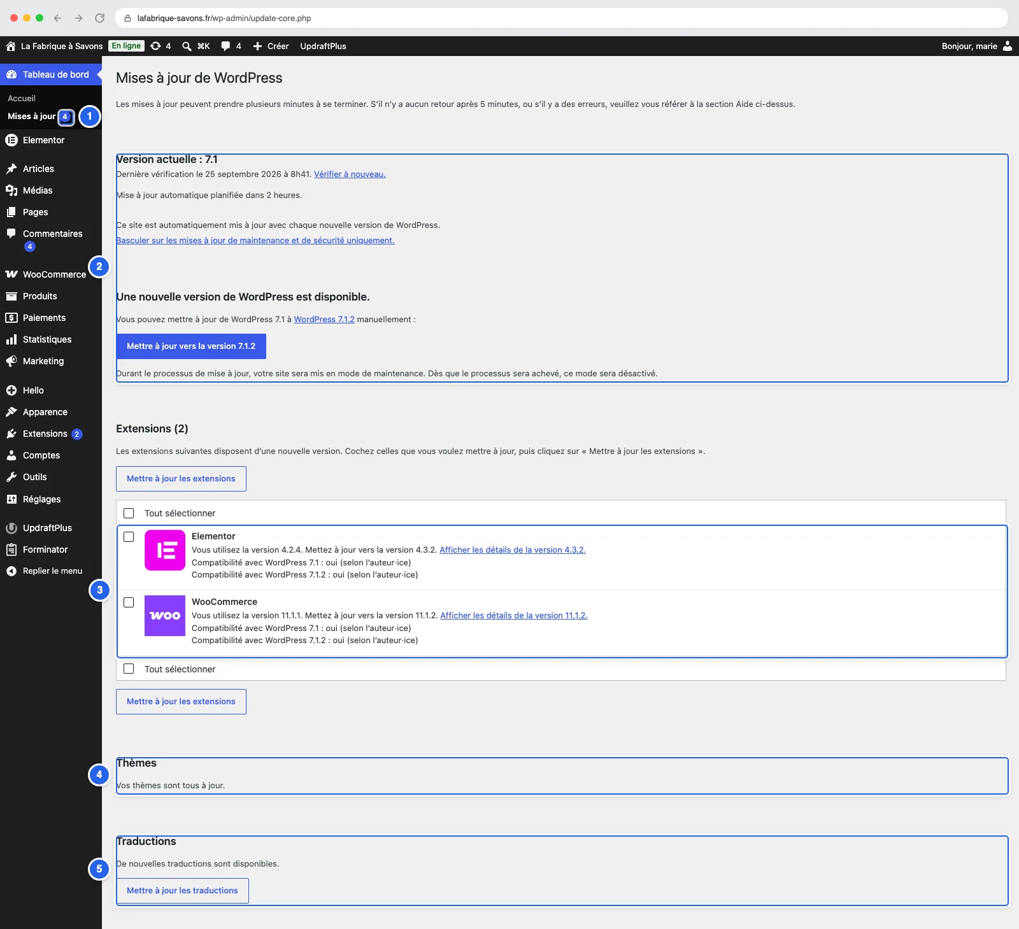Open UpdraftPlus in the admin bar

[323, 46]
